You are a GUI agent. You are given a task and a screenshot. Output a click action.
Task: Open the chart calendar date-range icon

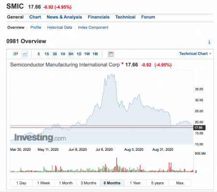110,54
